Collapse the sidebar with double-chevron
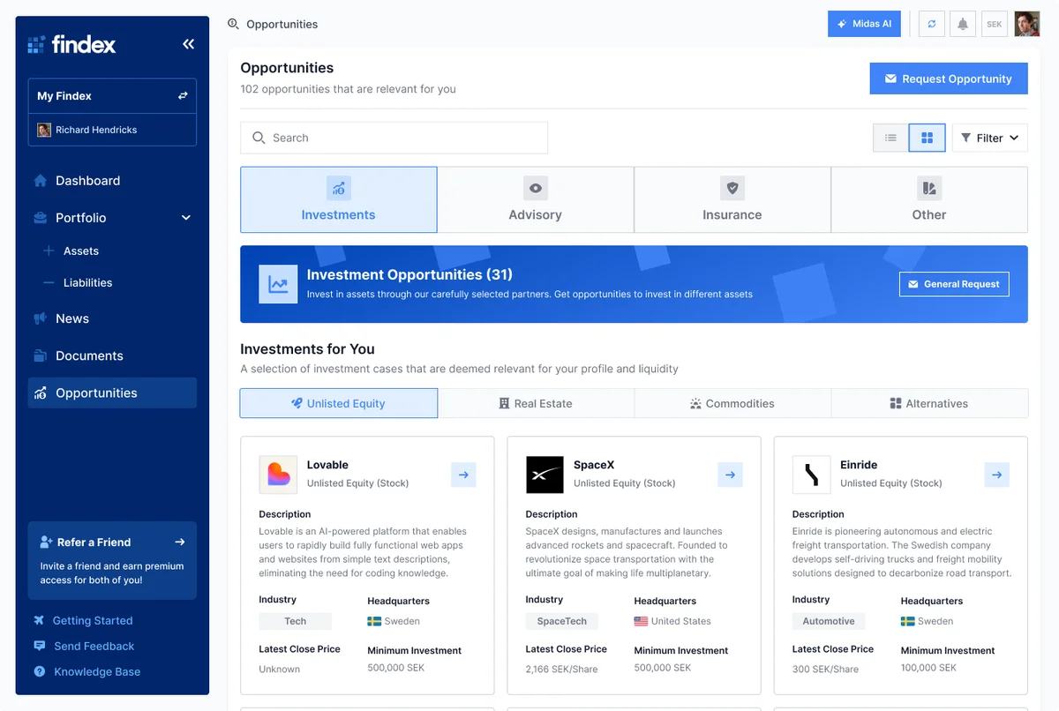Viewport: 1059px width, 711px height. (x=188, y=43)
